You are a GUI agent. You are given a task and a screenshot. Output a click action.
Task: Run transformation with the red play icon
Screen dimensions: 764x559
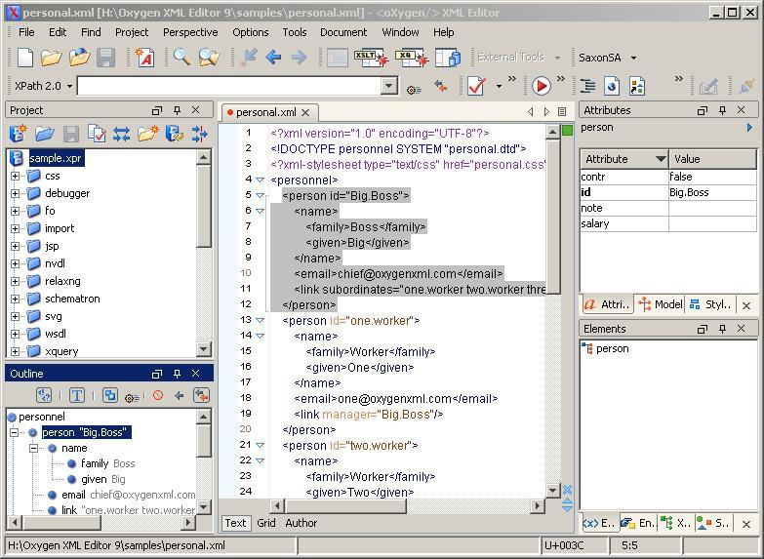click(541, 86)
